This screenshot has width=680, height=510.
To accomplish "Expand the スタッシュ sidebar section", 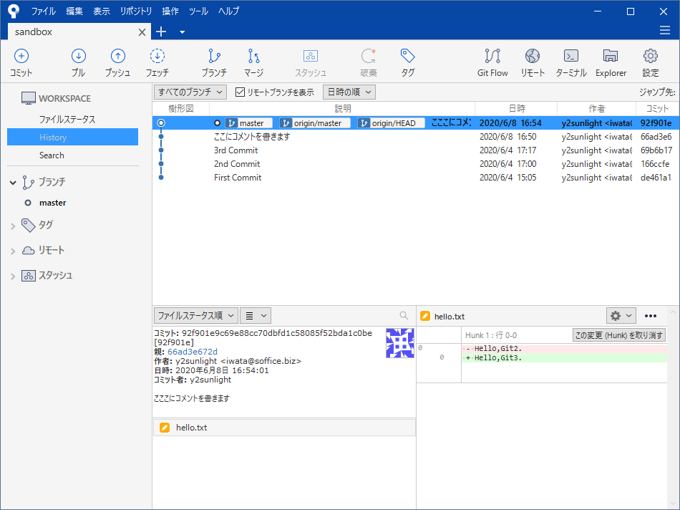I will (13, 276).
